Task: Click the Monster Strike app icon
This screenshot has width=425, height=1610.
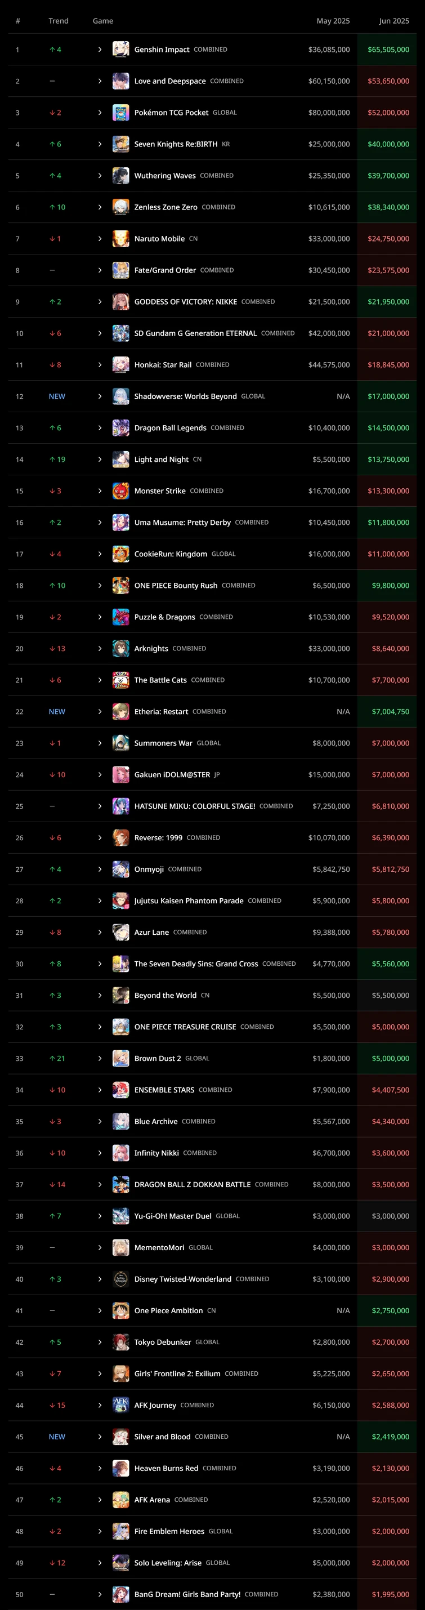Action: pyautogui.click(x=120, y=490)
